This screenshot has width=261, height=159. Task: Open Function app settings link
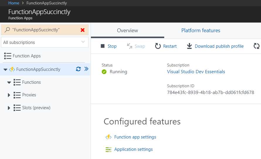pyautogui.click(x=135, y=137)
